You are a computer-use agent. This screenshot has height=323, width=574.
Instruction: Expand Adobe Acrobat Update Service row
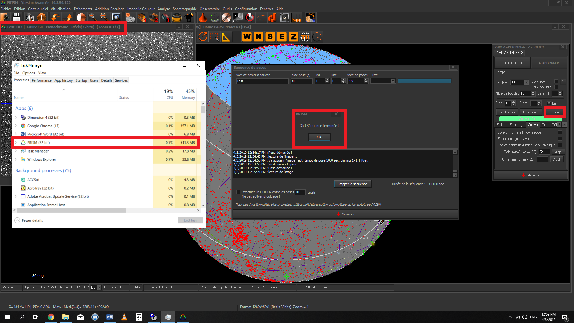tap(16, 196)
